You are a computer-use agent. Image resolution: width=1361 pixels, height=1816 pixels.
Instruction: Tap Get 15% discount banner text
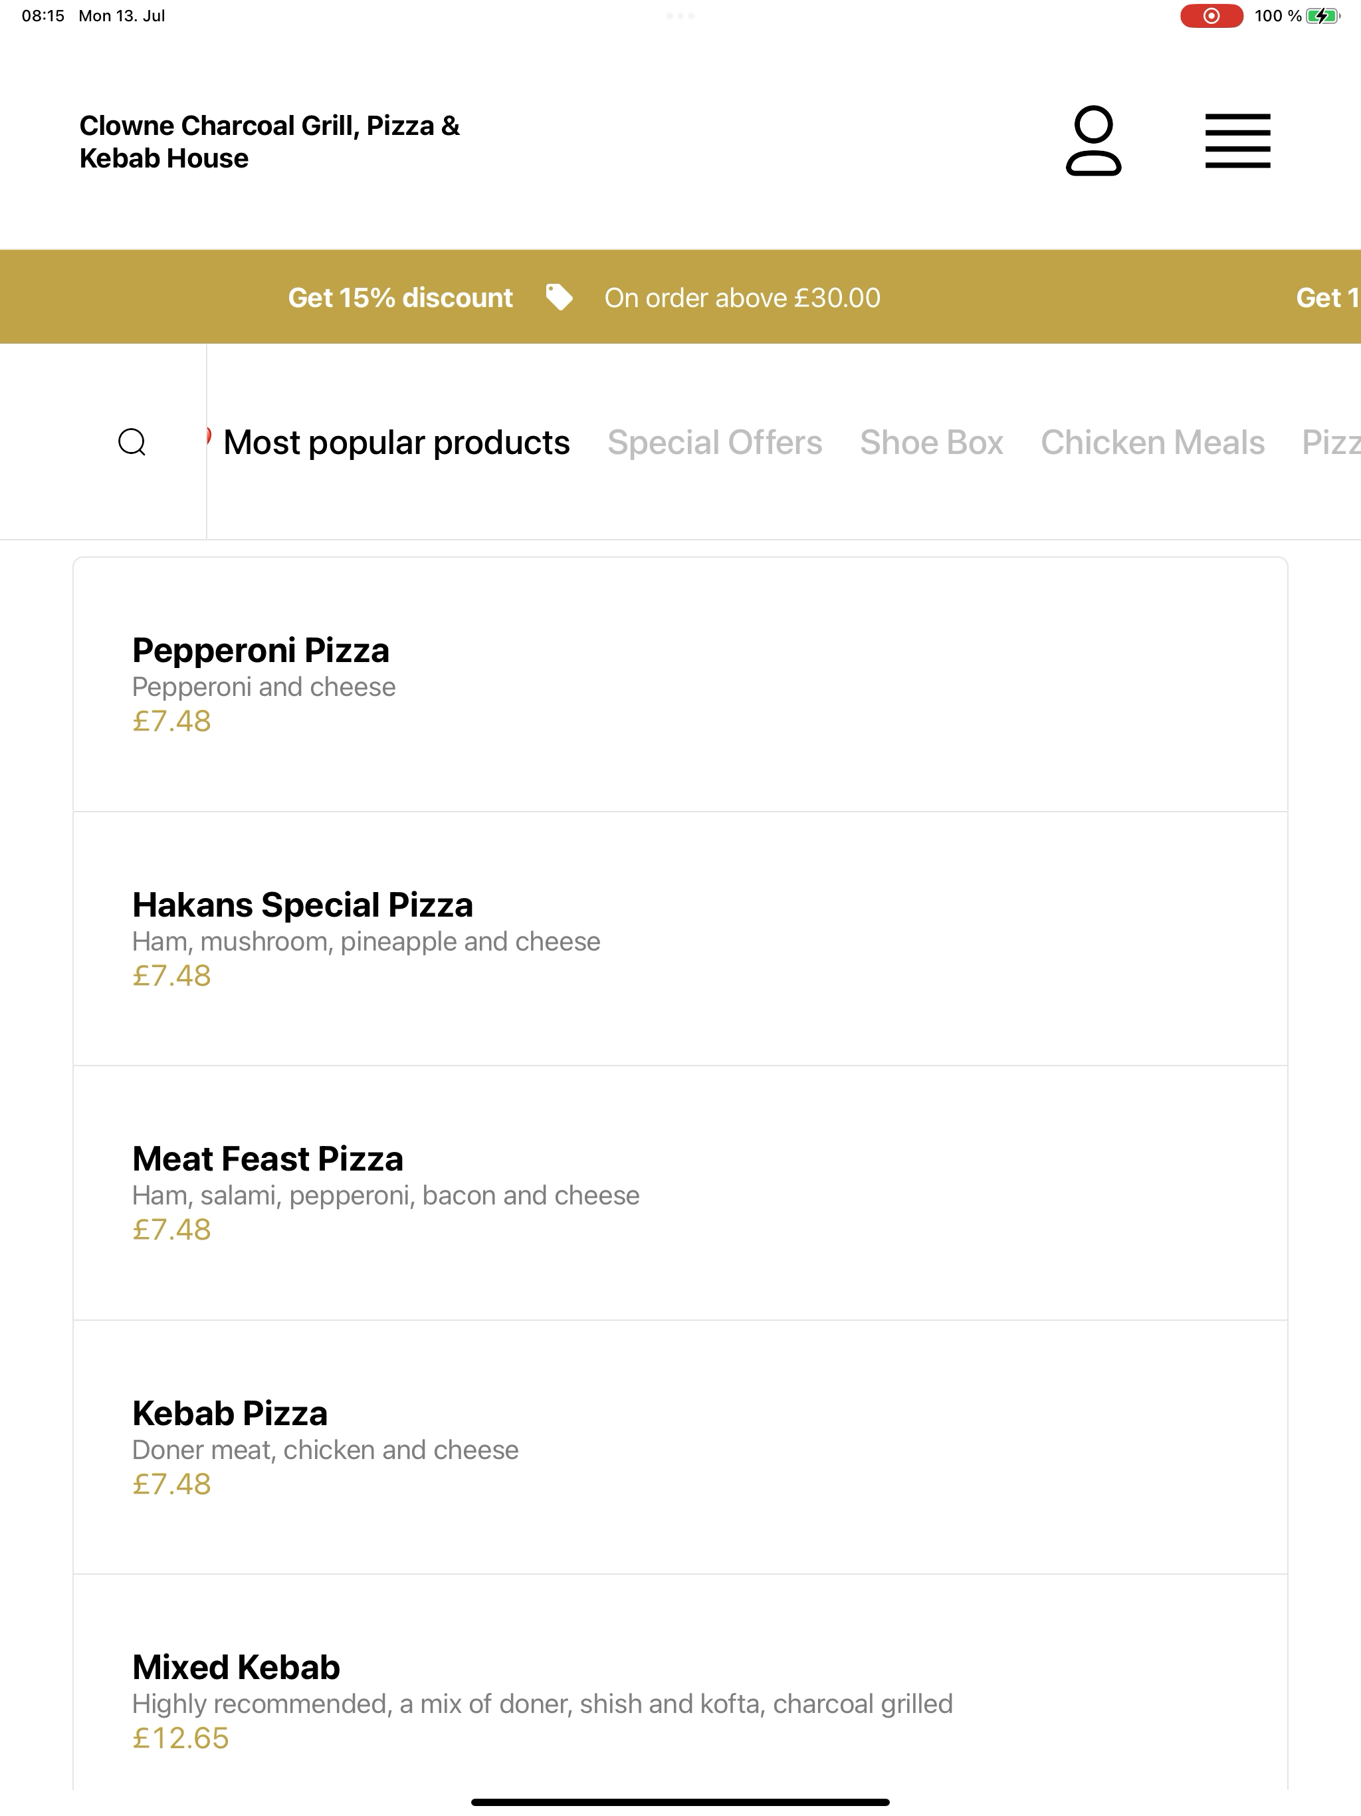[400, 297]
